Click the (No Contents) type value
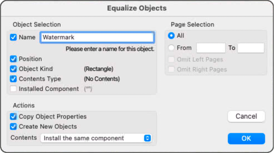The height and width of the screenshot is (153, 275). tap(102, 79)
